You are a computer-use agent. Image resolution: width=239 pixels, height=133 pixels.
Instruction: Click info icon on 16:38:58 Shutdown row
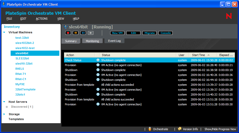tap(98, 70)
